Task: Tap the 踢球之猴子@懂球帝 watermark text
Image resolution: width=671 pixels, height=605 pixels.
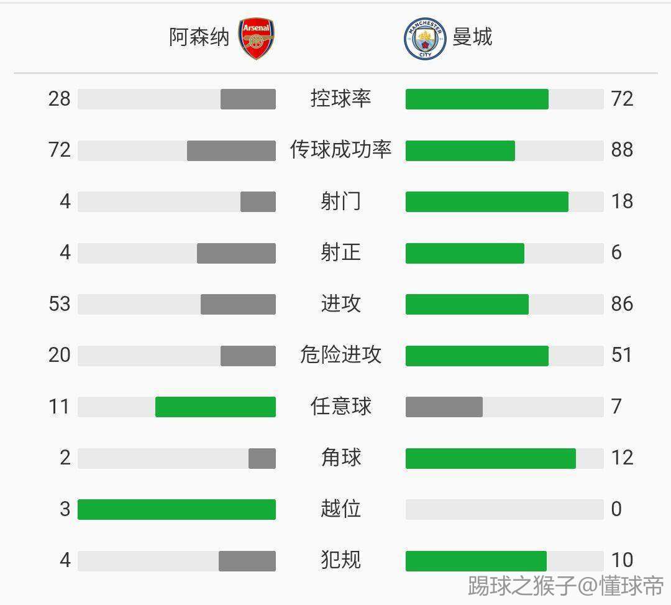Action: (565, 586)
